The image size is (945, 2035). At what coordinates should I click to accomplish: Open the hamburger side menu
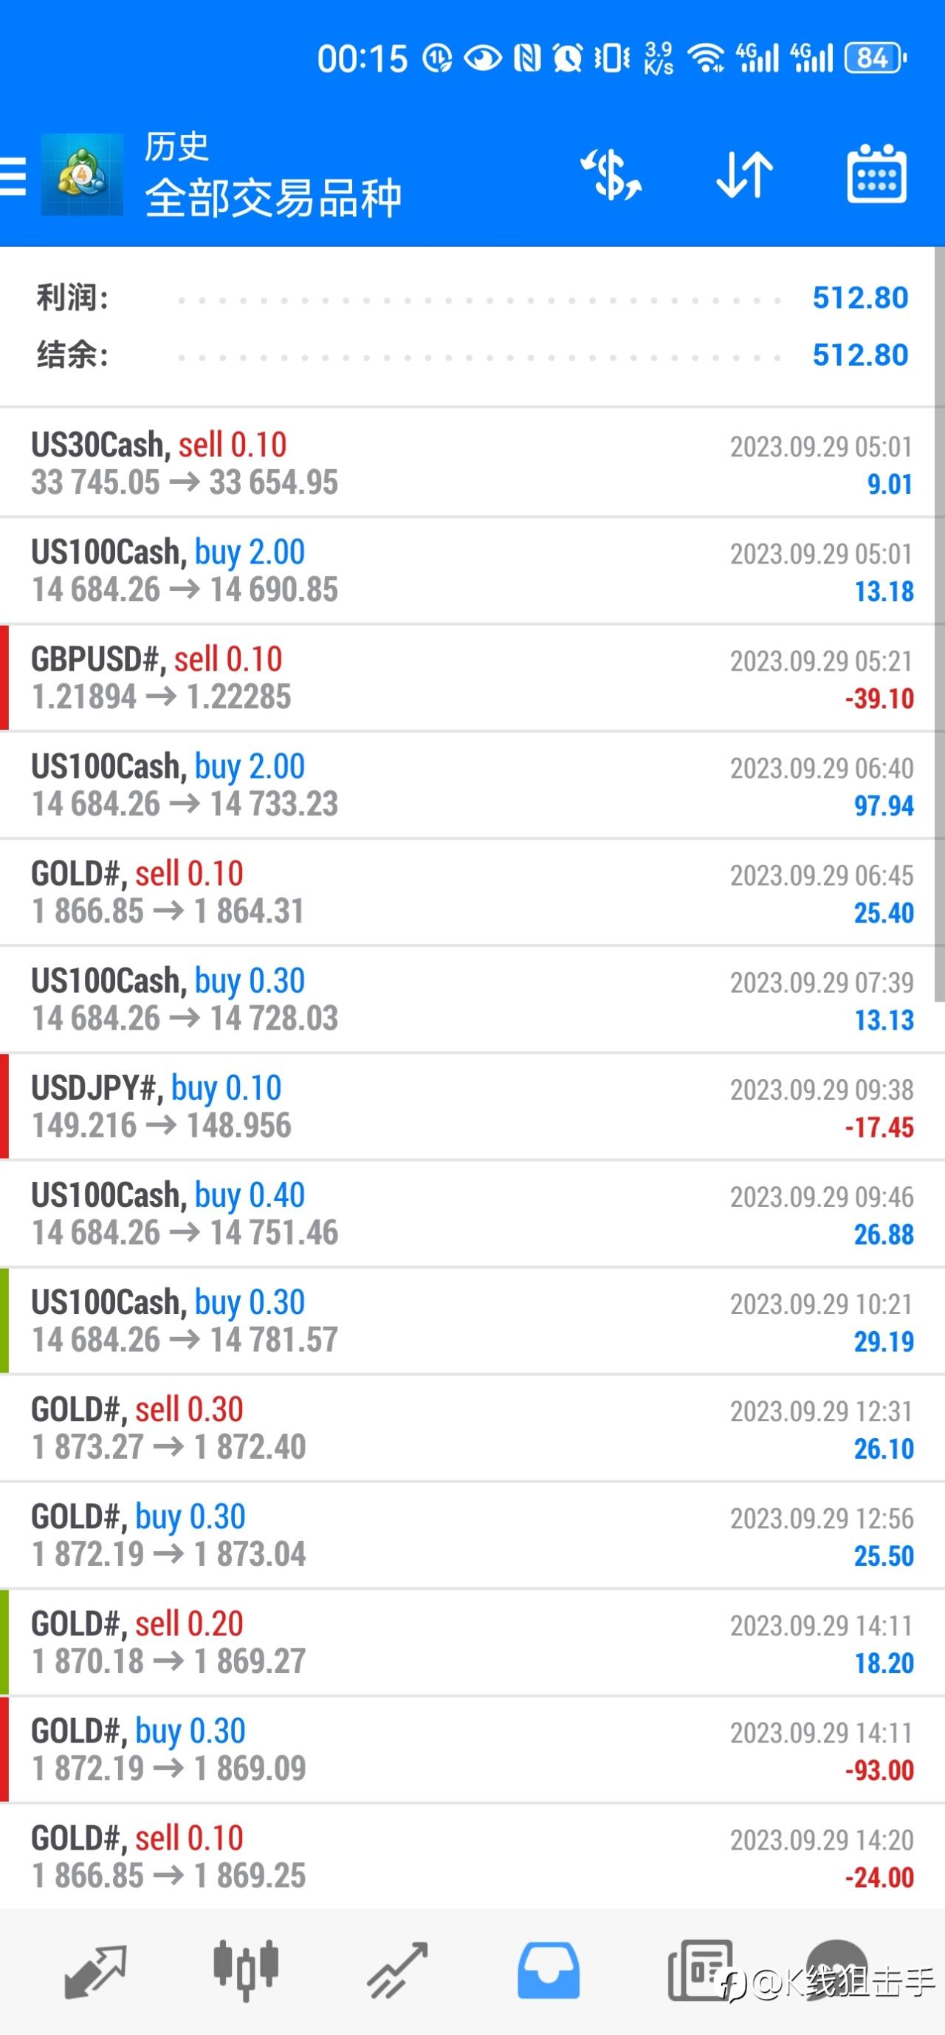(12, 174)
